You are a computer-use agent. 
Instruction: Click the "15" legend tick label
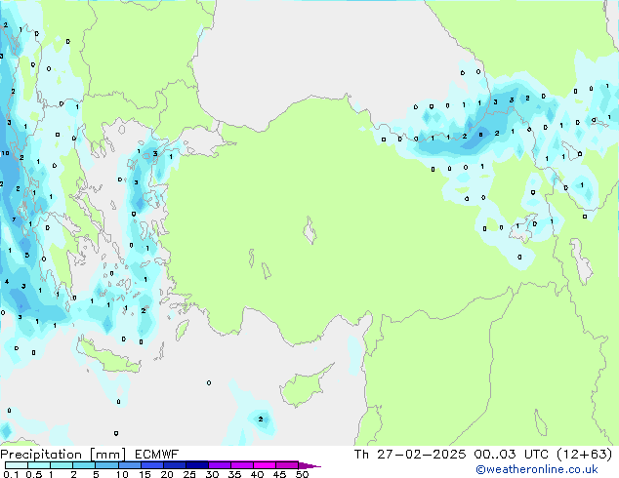[144, 474]
